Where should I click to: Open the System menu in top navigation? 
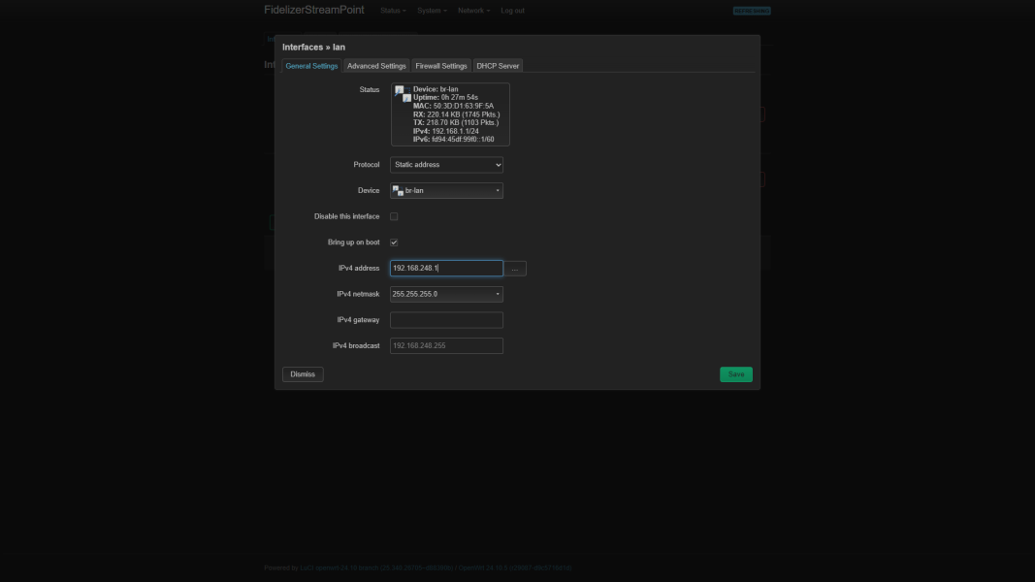tap(432, 11)
